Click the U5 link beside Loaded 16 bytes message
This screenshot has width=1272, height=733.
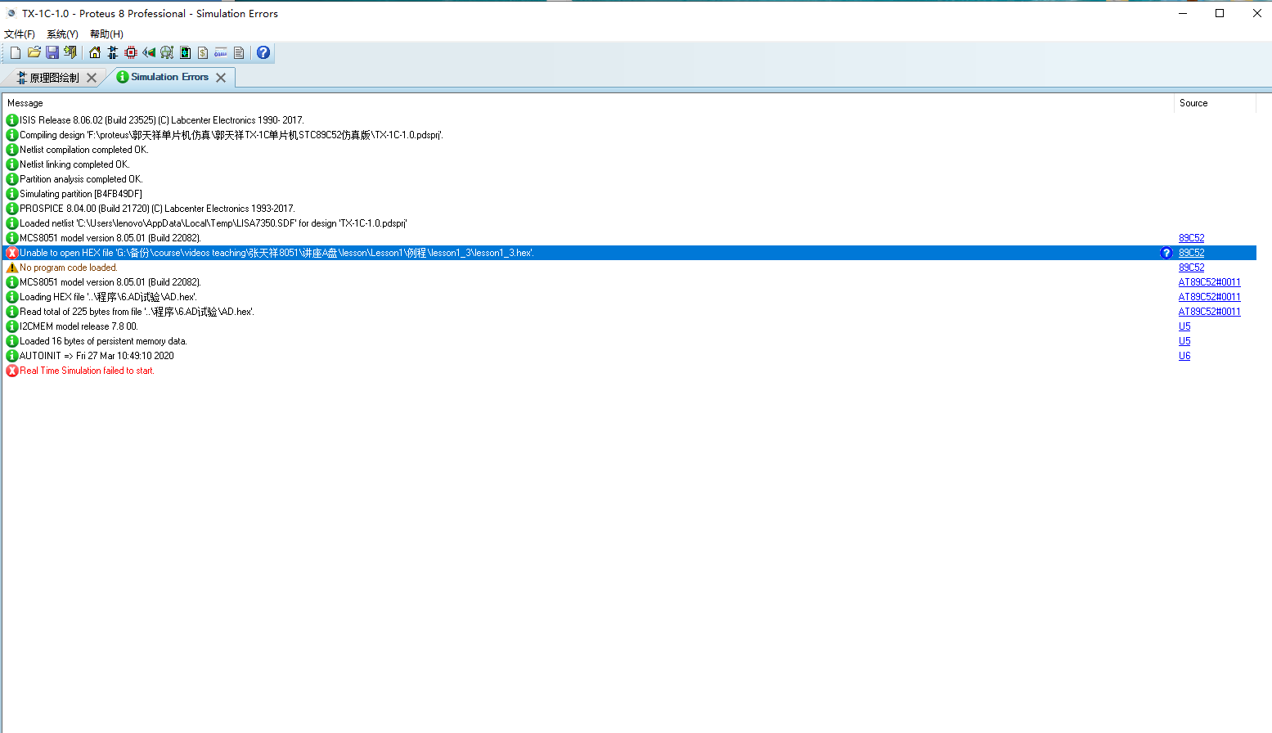(1184, 341)
